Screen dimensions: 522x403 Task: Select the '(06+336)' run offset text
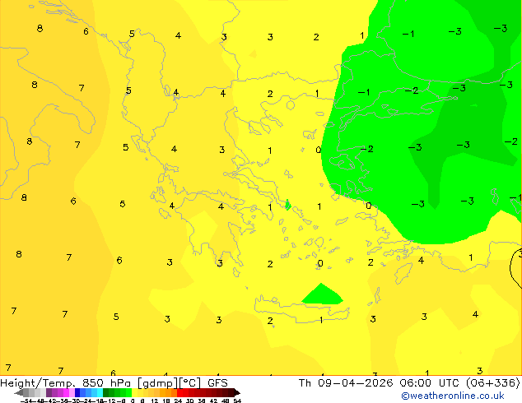pos(492,383)
